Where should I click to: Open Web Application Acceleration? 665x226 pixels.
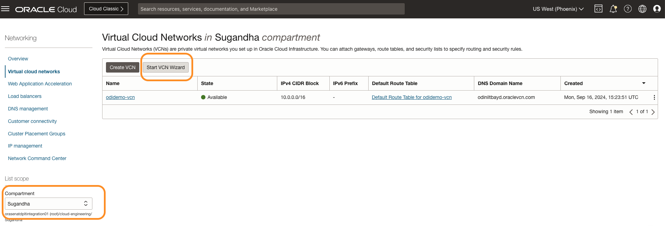pyautogui.click(x=40, y=84)
